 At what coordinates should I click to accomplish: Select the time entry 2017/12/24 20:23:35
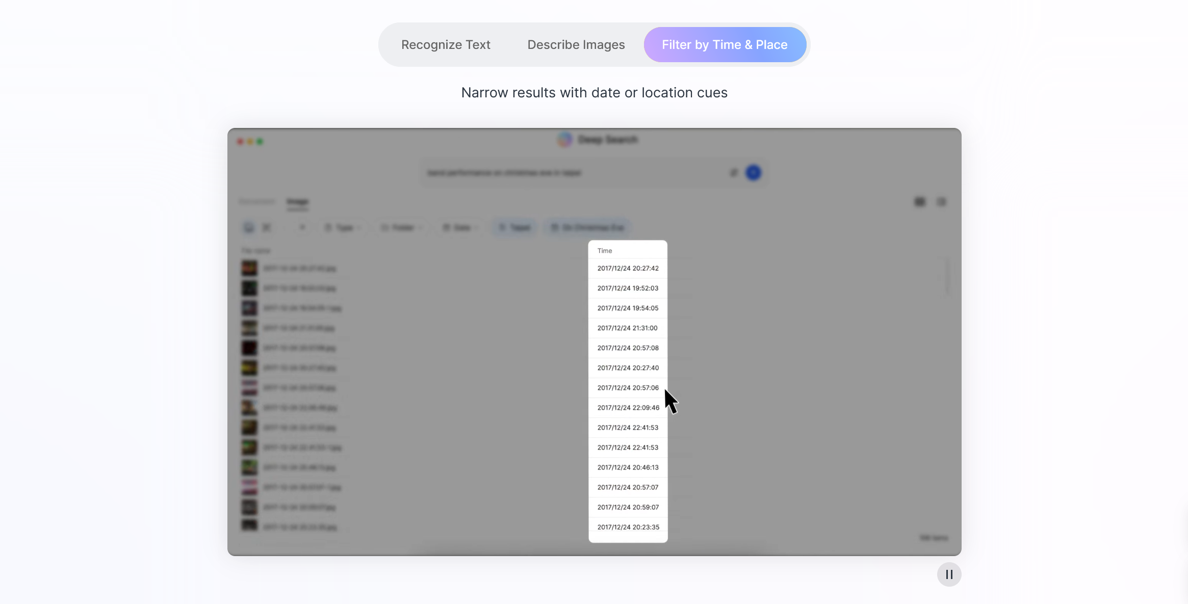click(x=628, y=527)
